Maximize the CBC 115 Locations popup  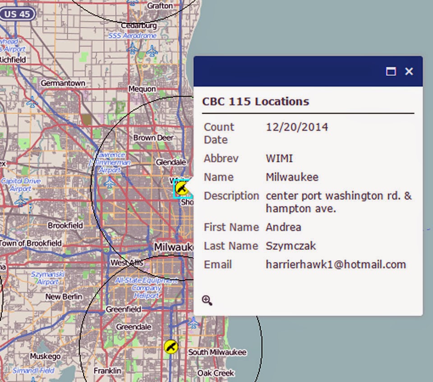[391, 71]
